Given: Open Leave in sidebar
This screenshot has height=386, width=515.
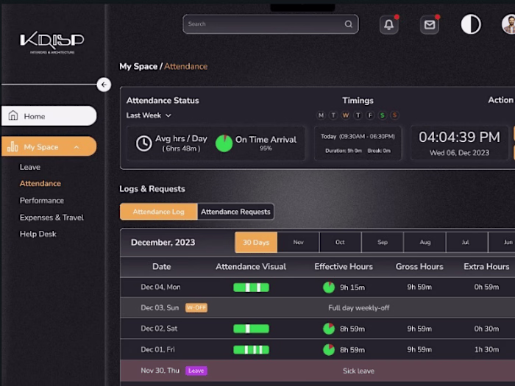Looking at the screenshot, I should [x=30, y=167].
